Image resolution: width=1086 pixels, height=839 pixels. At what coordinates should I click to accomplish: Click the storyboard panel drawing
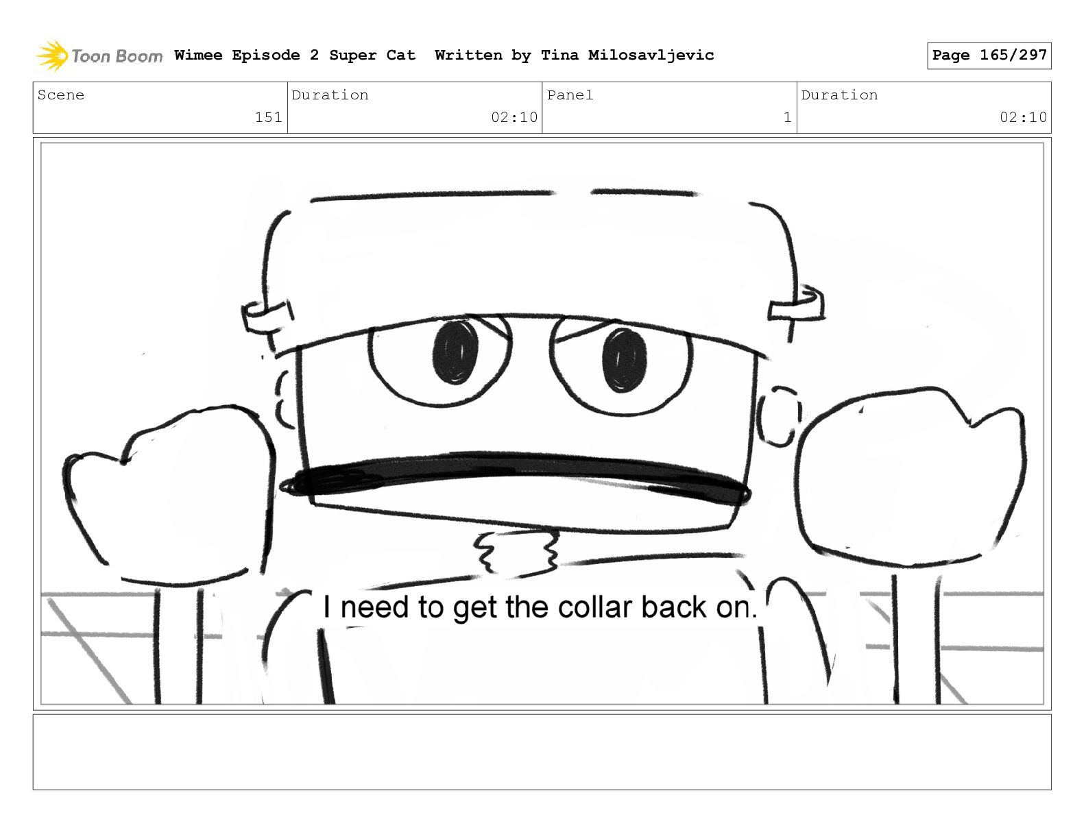[542, 423]
